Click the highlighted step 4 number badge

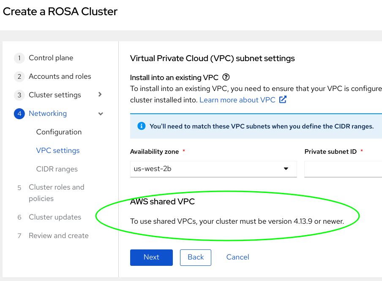(19, 114)
